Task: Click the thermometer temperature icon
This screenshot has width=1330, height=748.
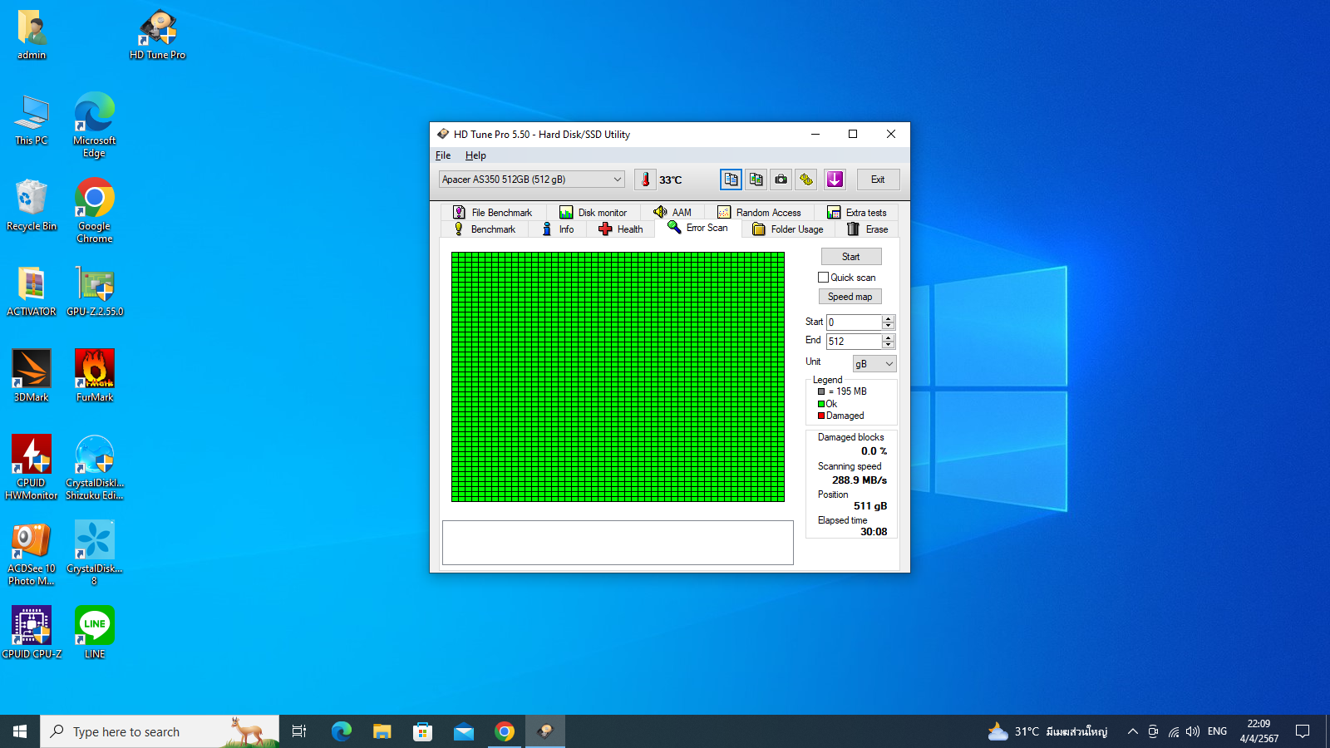Action: (645, 180)
